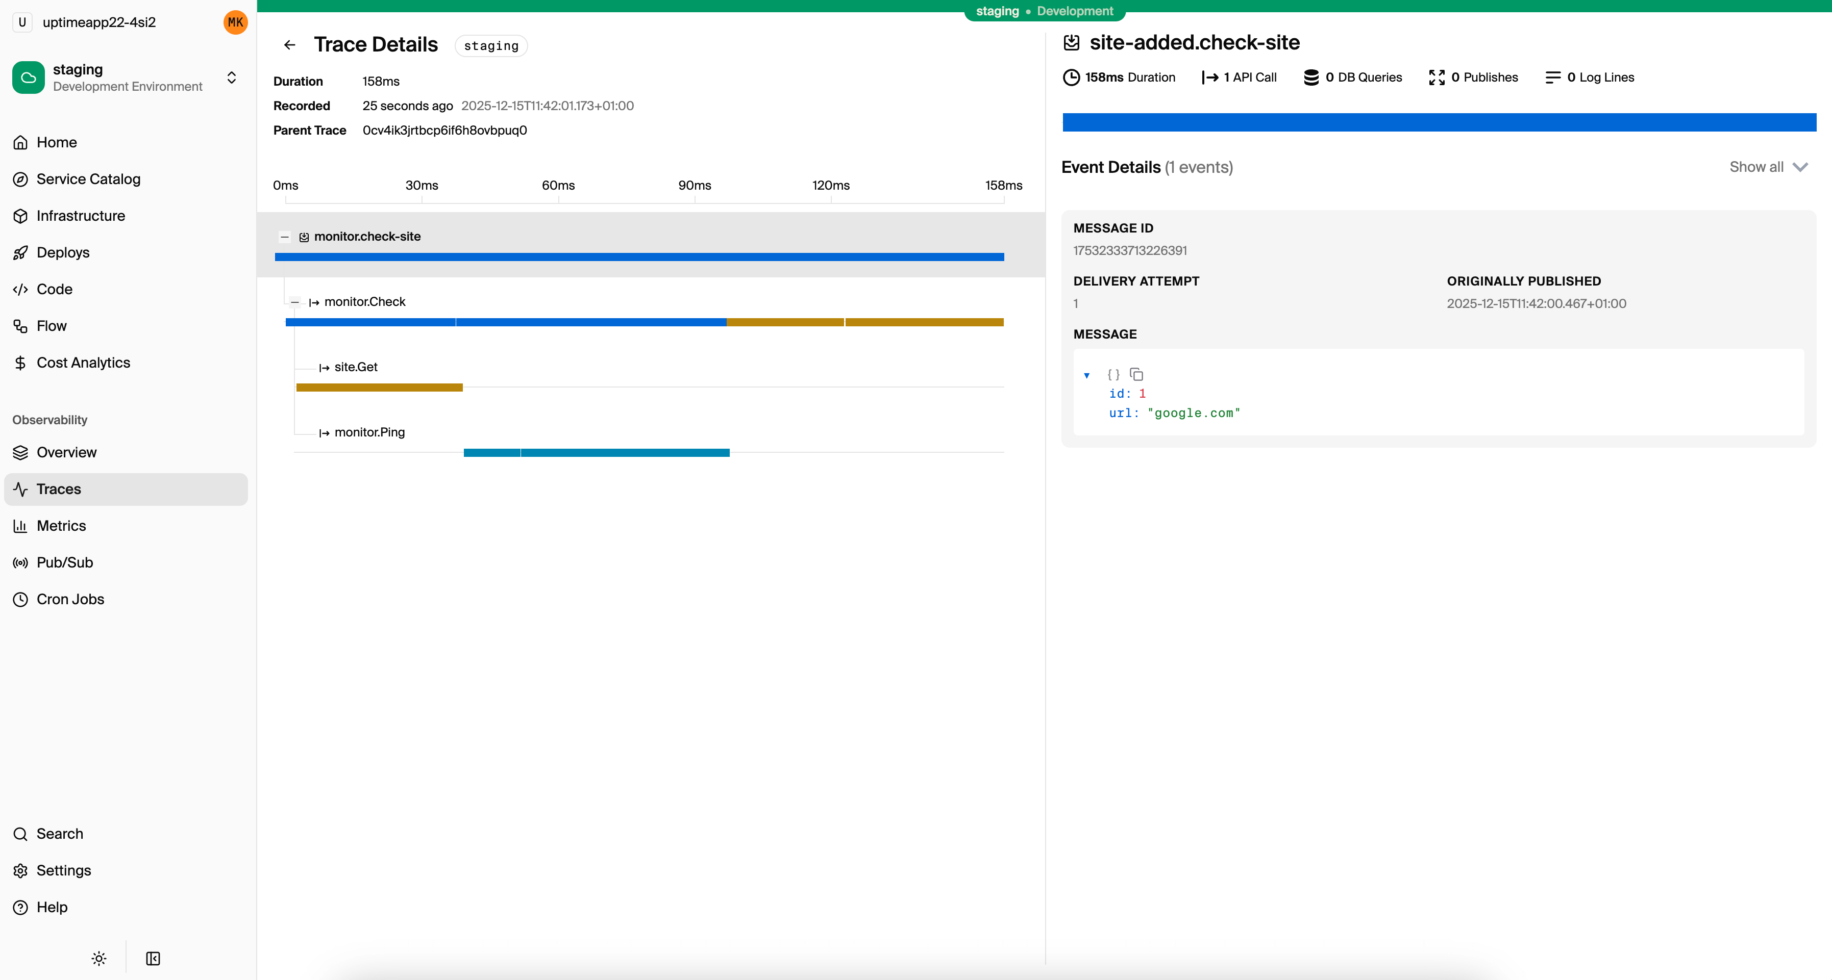Open the Service Catalog page
Screen dimensions: 1832x980
click(88, 179)
